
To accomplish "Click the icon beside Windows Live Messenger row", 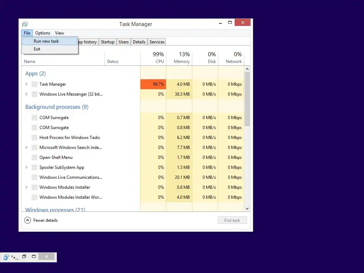I will pos(34,94).
